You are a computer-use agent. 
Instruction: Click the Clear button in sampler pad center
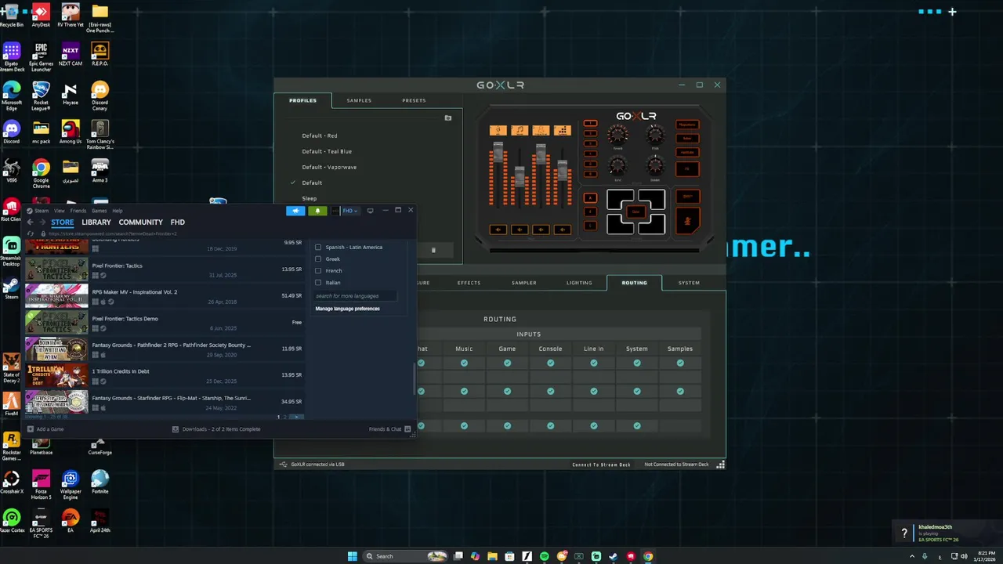[x=635, y=211]
